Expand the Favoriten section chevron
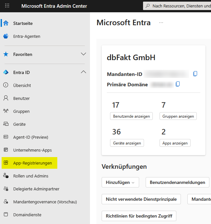This screenshot has width=211, height=224. tap(83, 54)
